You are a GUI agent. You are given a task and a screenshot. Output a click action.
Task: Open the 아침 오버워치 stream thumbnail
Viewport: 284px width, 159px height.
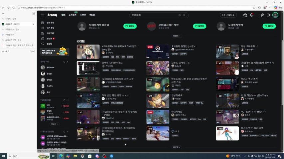pos(227,52)
